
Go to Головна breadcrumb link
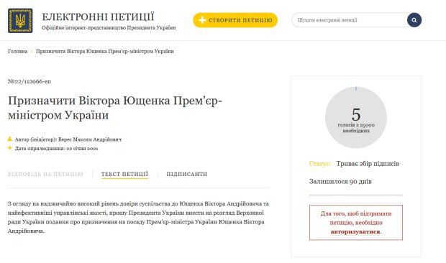pos(18,52)
